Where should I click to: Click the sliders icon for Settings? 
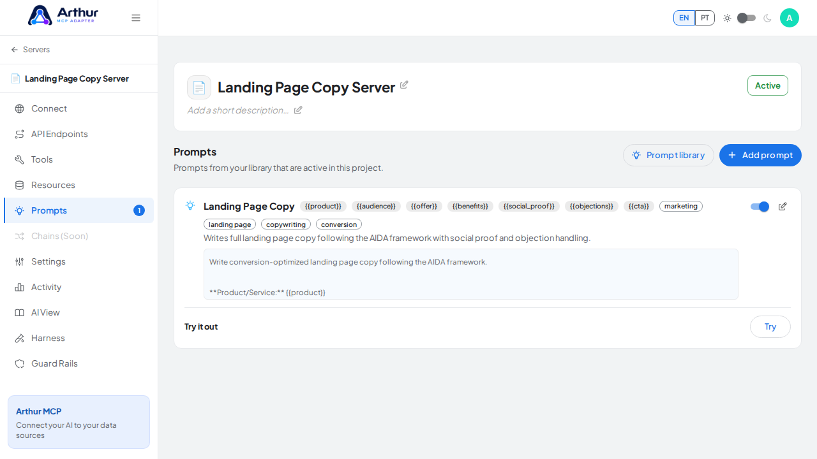[x=19, y=261]
